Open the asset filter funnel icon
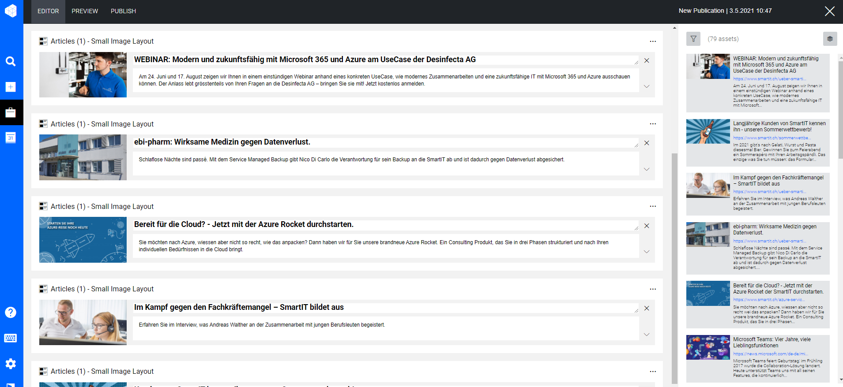This screenshot has height=387, width=843. (x=693, y=39)
